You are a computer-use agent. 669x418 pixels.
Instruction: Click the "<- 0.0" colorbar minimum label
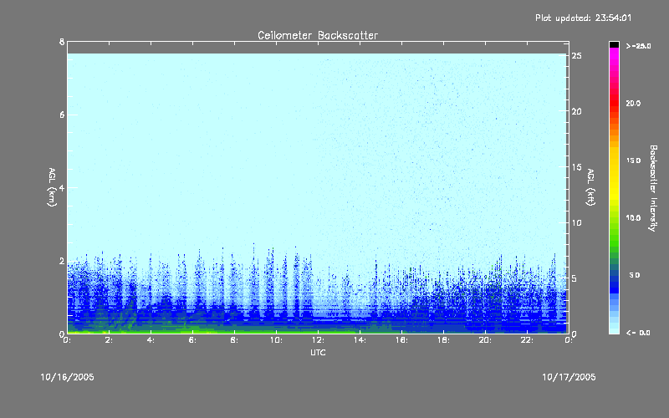(x=638, y=333)
